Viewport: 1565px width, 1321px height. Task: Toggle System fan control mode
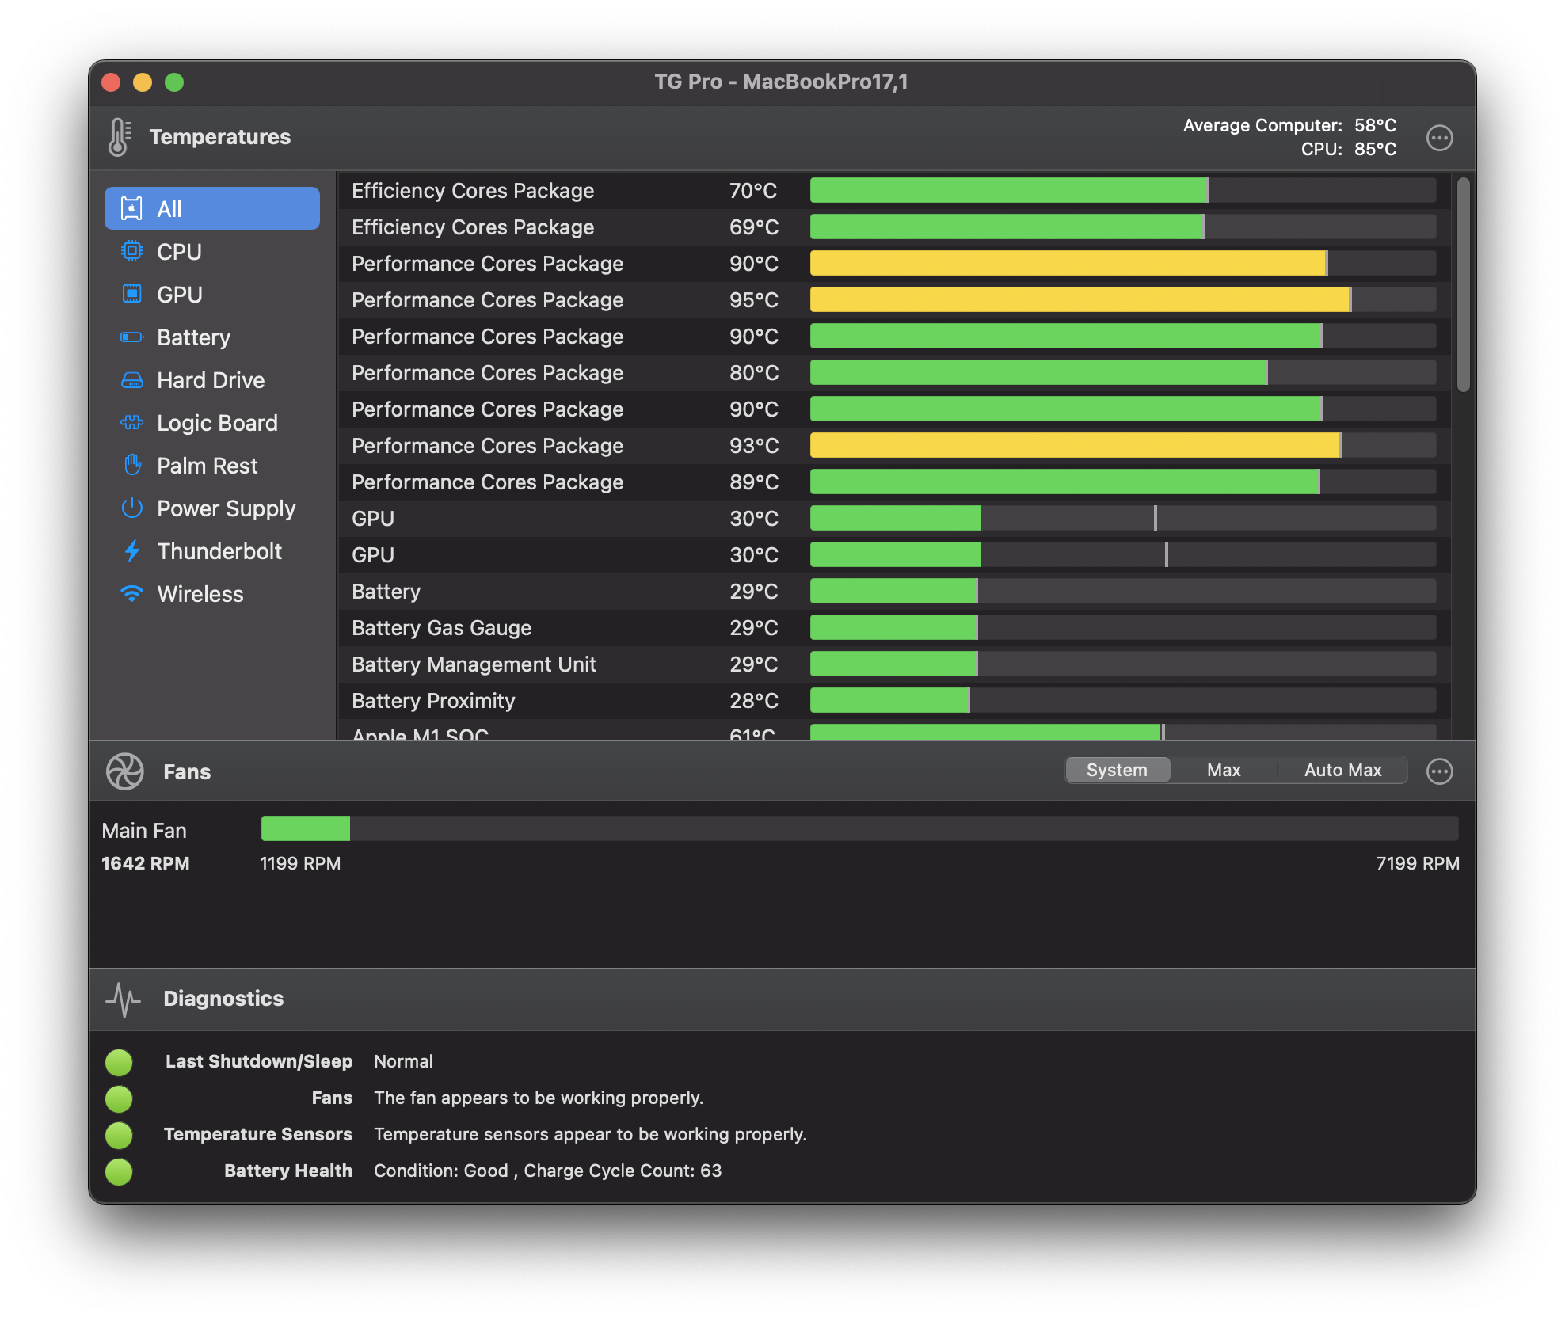pos(1117,769)
